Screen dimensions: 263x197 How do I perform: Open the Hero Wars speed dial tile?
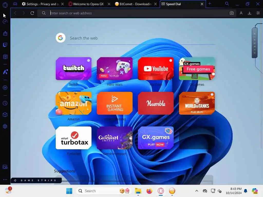tap(115, 68)
